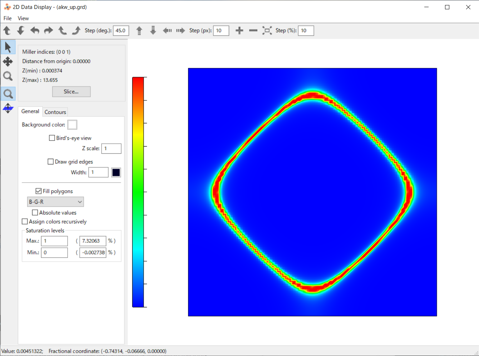
Task: Zoom in with the plus icon
Action: 239,30
